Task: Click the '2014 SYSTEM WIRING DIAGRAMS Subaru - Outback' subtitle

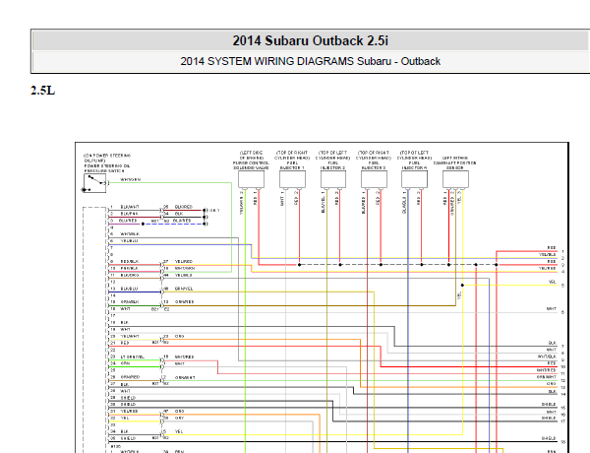Action: (x=310, y=61)
